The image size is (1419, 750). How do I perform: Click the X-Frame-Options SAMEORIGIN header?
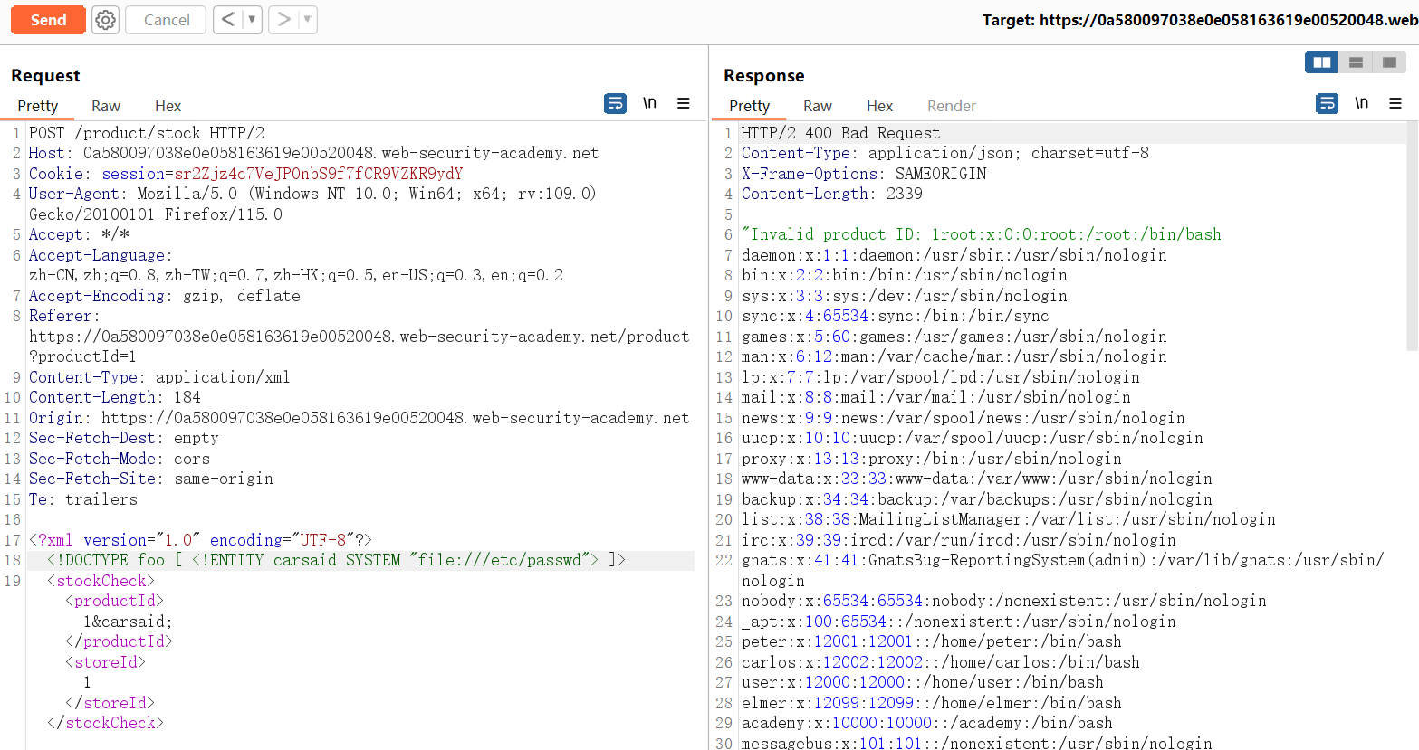click(864, 174)
